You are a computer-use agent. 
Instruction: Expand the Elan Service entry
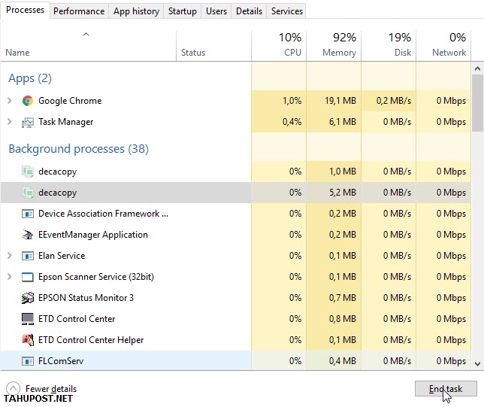10,256
